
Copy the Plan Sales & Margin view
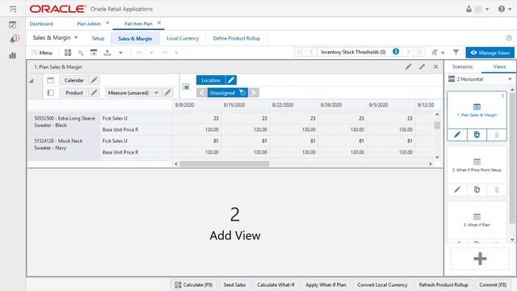[477, 135]
